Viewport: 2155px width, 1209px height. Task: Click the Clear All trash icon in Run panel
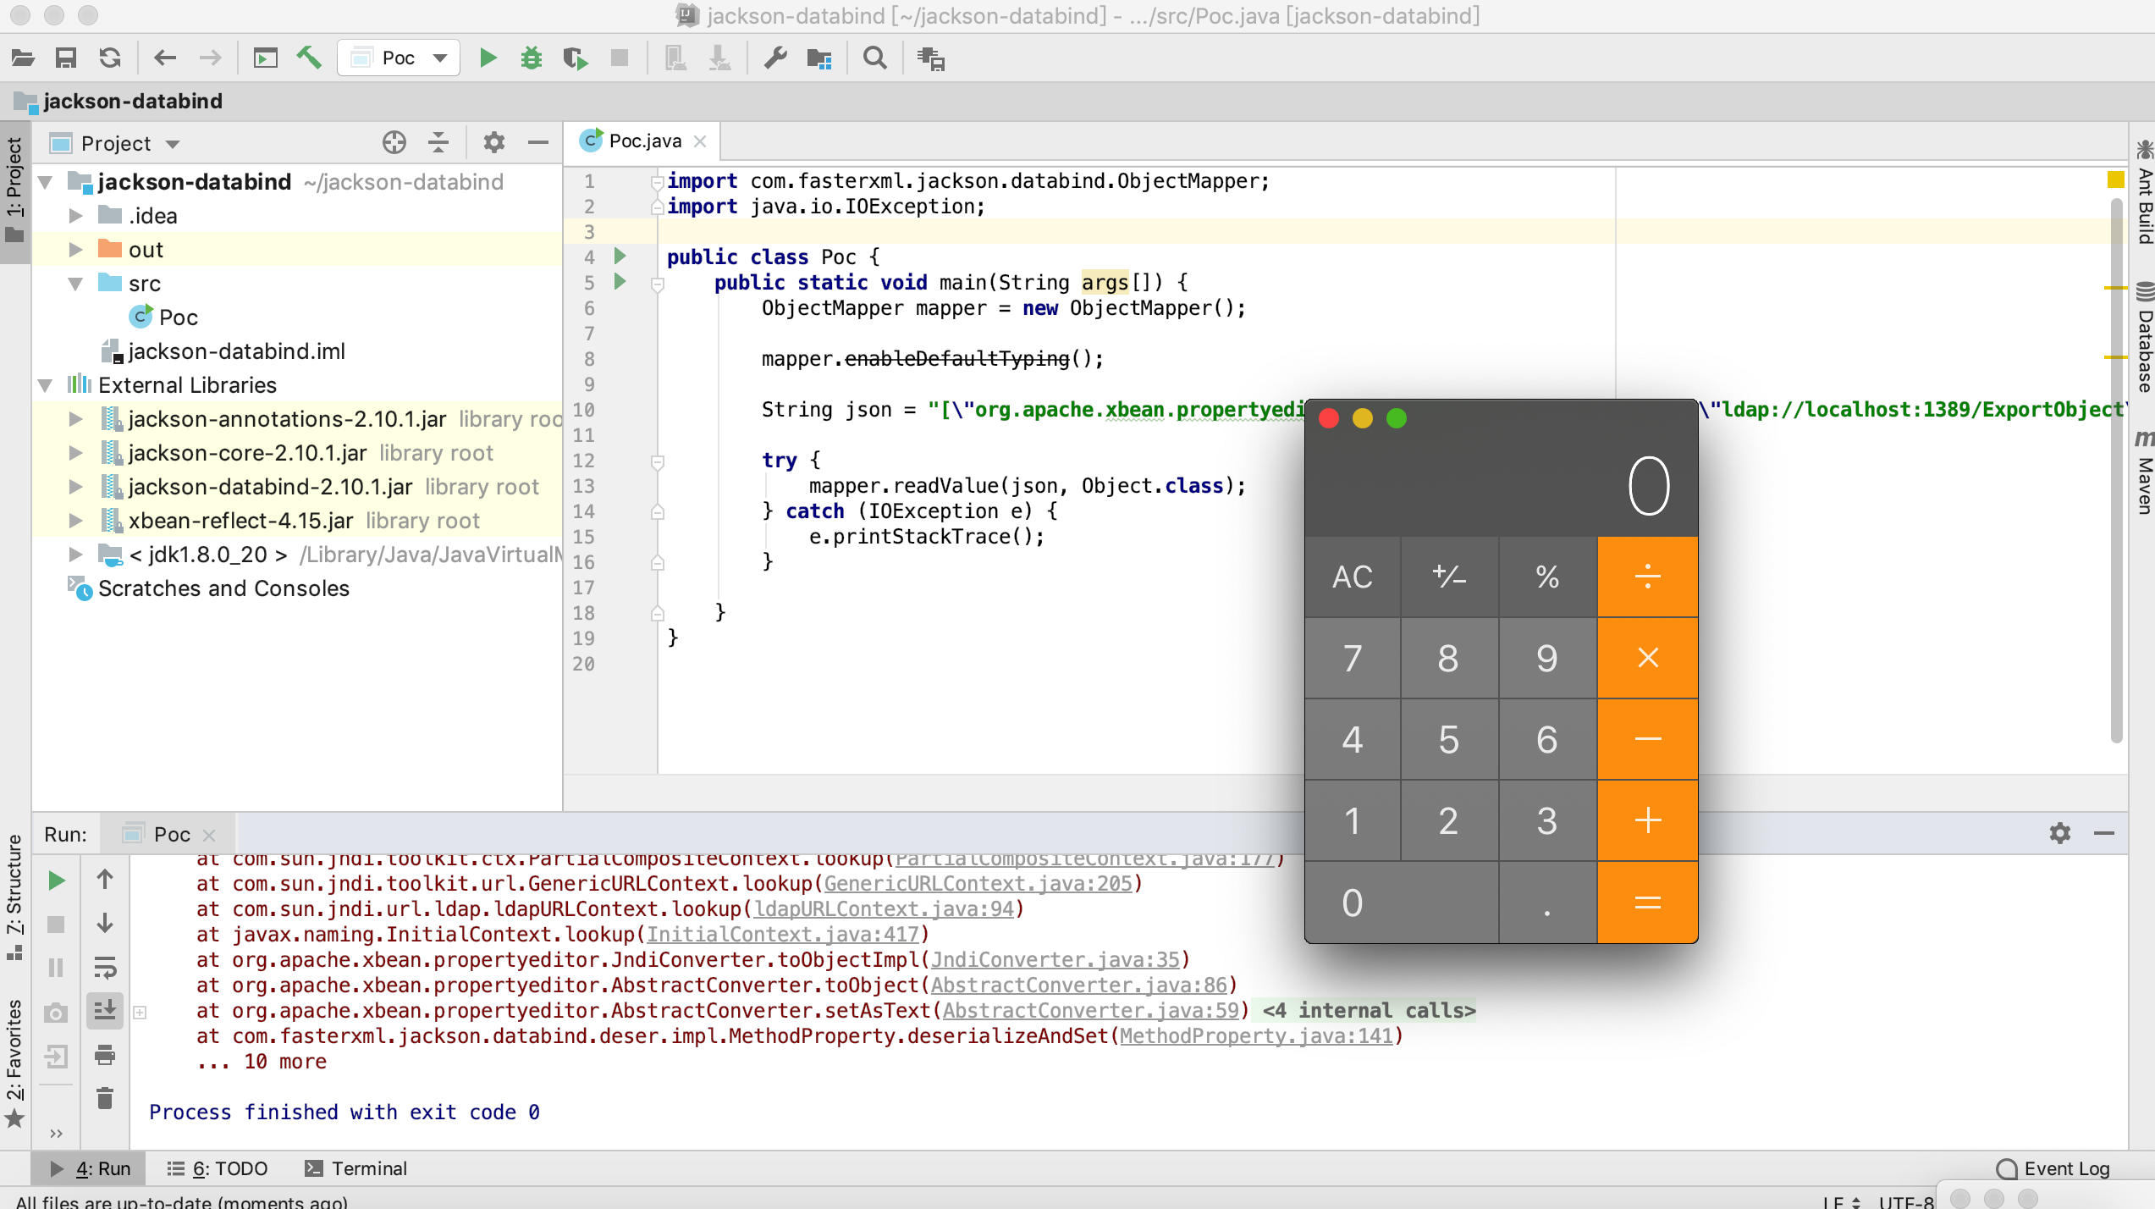[x=105, y=1098]
